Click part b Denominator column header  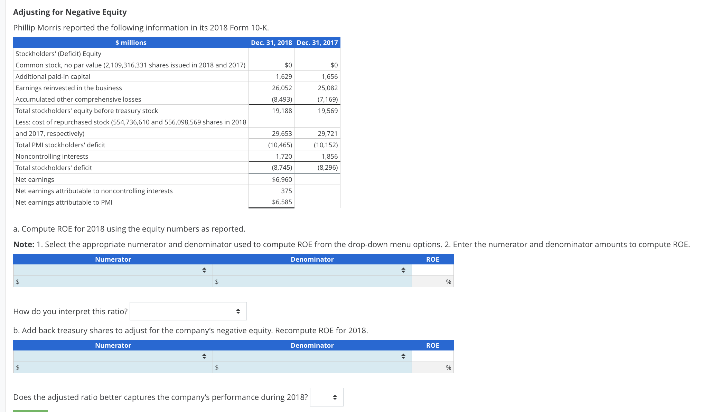click(312, 345)
